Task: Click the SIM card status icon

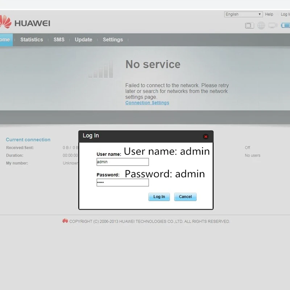Action: point(249,25)
